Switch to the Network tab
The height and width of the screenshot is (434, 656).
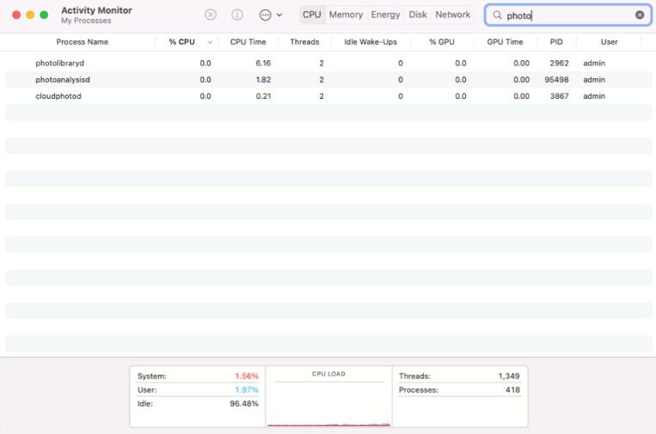click(x=453, y=15)
